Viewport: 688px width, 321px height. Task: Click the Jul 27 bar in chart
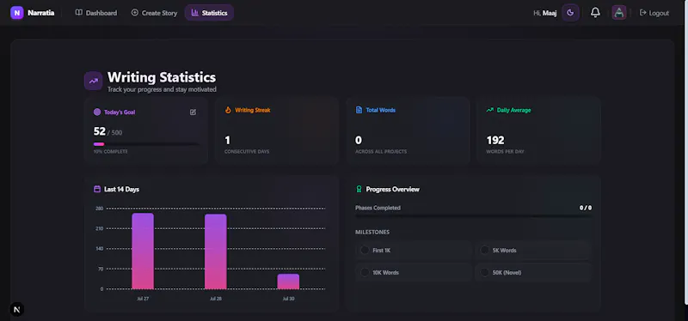pyautogui.click(x=143, y=251)
